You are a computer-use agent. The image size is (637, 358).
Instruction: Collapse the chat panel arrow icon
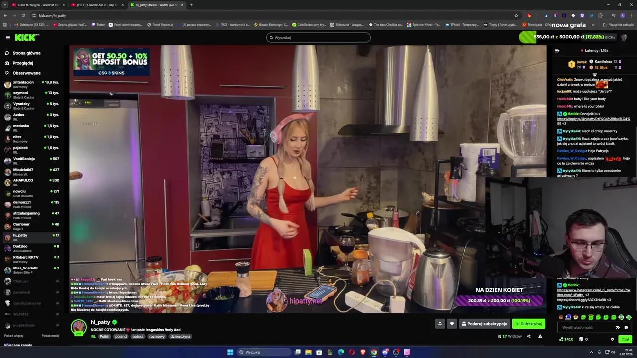point(557,50)
